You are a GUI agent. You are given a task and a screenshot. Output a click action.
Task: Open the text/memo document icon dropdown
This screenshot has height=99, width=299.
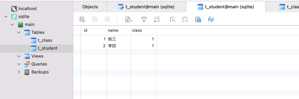click(129, 20)
